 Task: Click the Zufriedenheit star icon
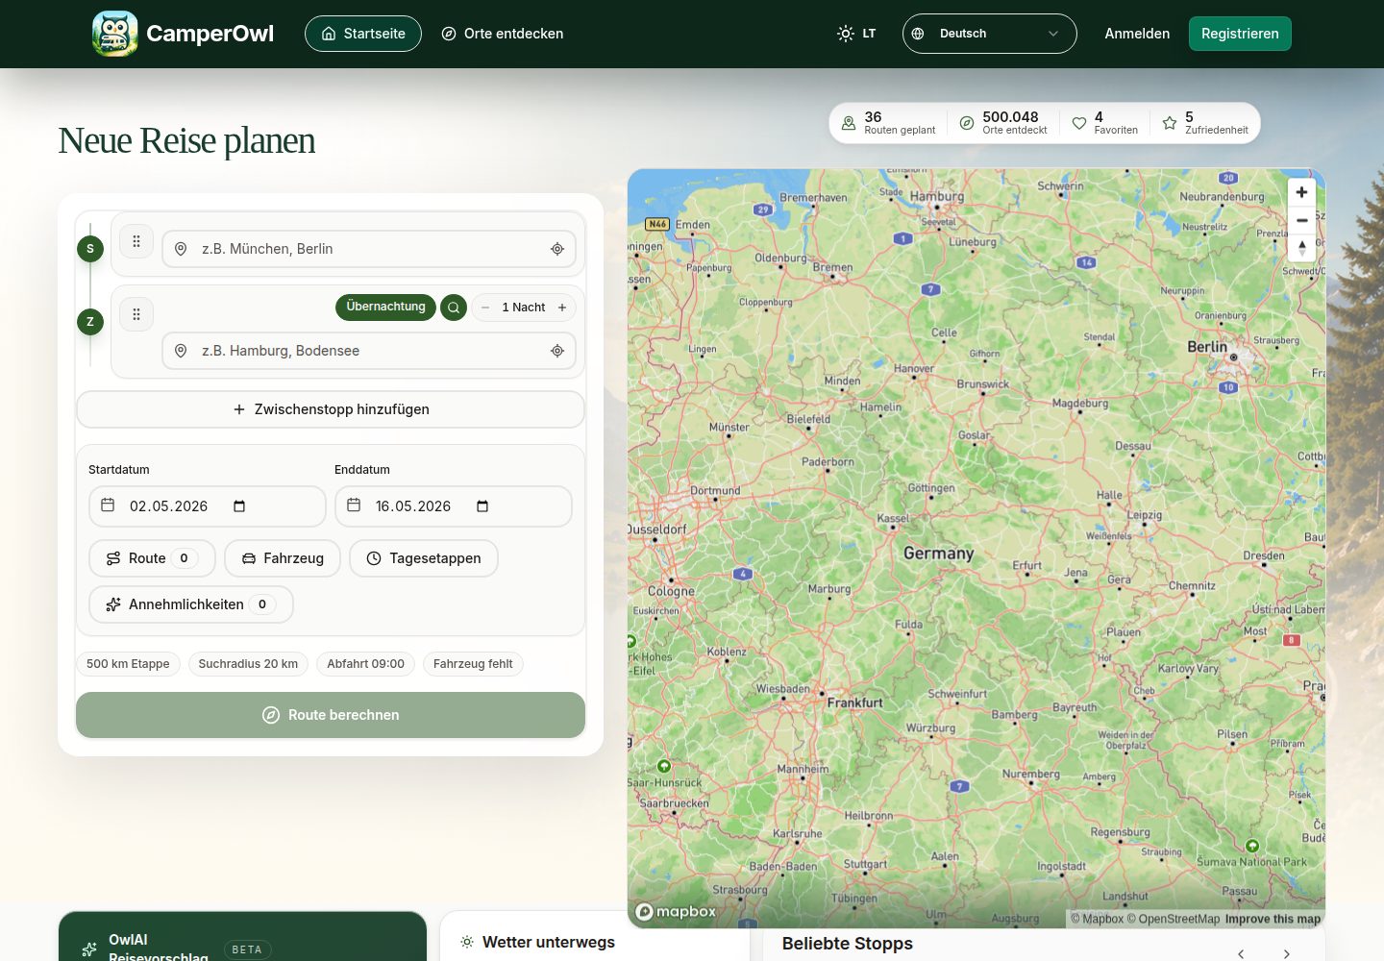coord(1170,123)
